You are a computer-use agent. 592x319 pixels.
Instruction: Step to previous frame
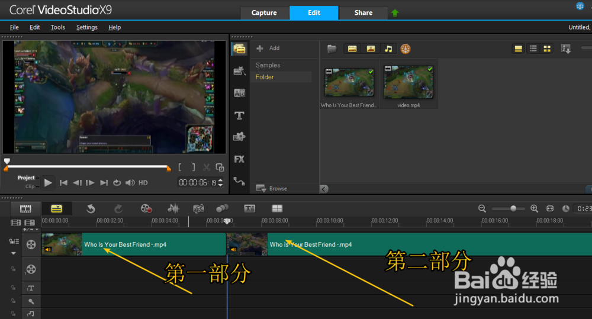[77, 183]
